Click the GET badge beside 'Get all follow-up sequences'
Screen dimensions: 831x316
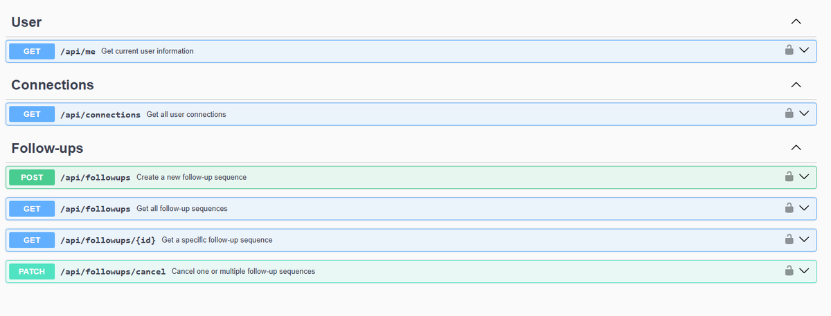(32, 209)
